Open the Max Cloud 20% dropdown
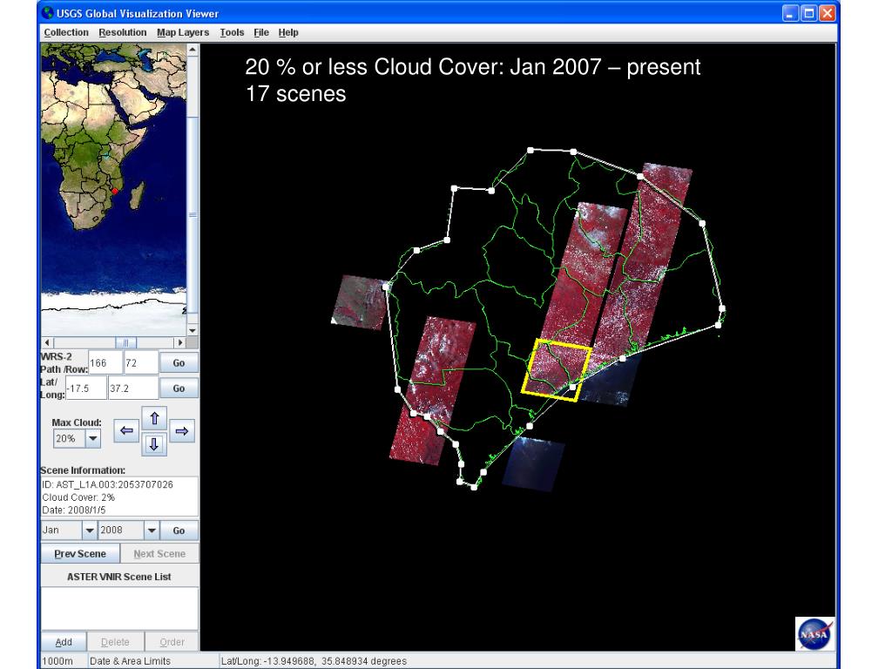The image size is (892, 669). click(x=92, y=439)
